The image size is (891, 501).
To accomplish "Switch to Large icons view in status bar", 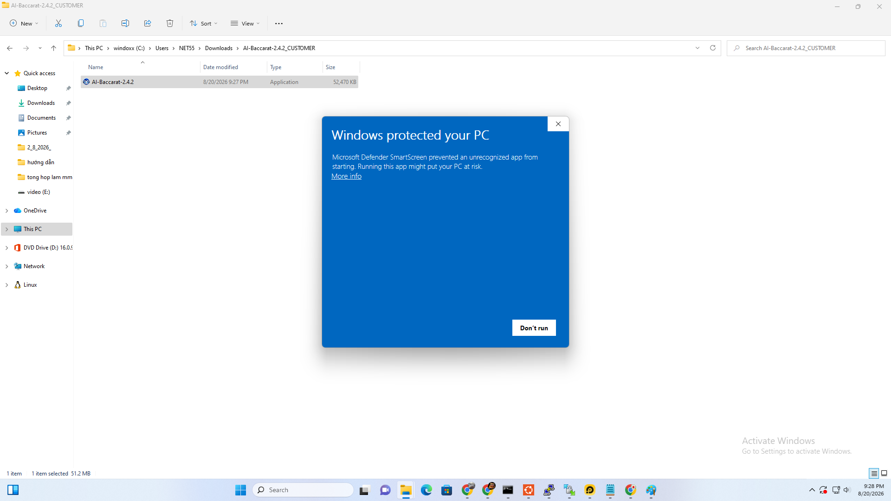I will [884, 473].
